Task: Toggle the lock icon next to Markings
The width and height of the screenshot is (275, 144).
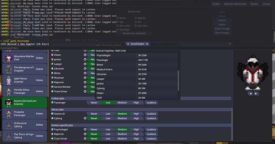Action: [118, 29]
